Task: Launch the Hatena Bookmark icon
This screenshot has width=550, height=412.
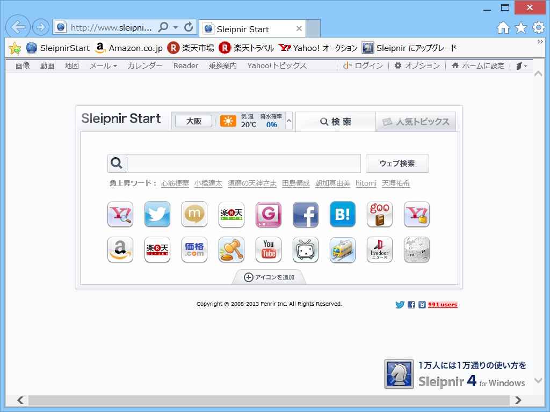Action: tap(342, 214)
